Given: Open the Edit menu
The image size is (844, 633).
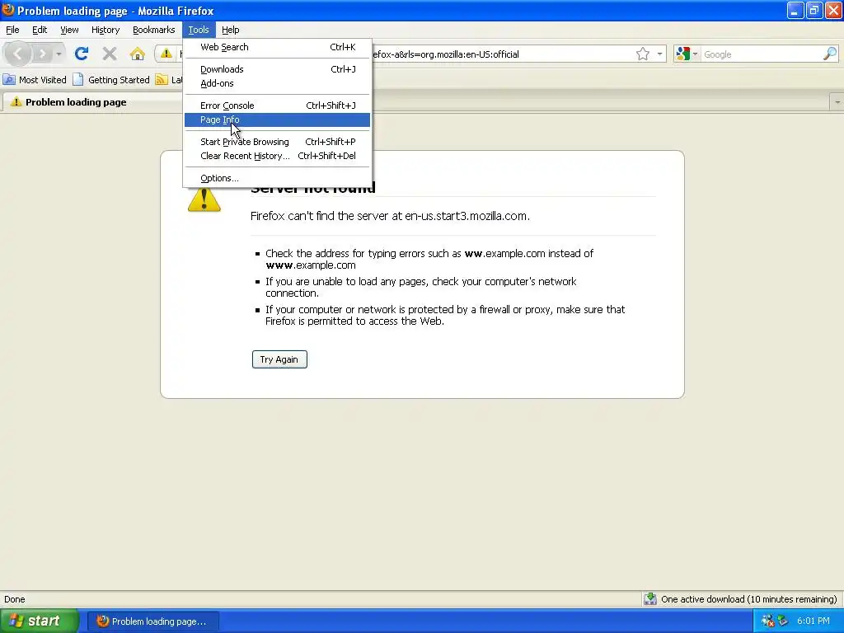Looking at the screenshot, I should 40,30.
